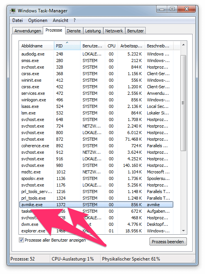205x274 pixels.
Task: Select svchost.exe with PID 916
Action: [x=96, y=159]
